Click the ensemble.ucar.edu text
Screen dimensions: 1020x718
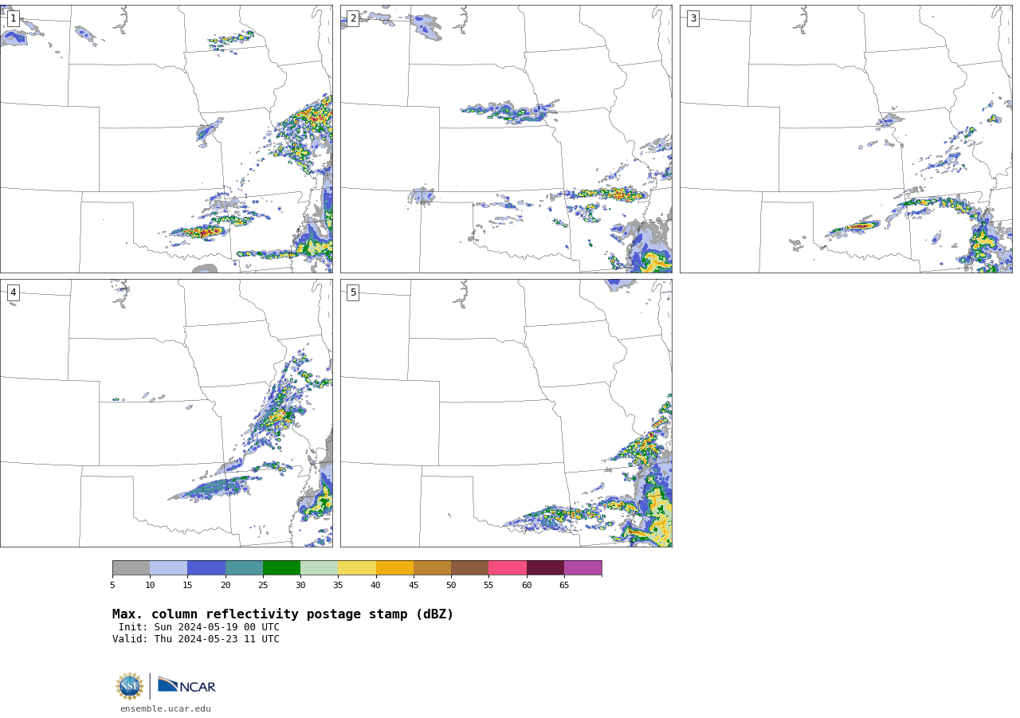tap(166, 709)
